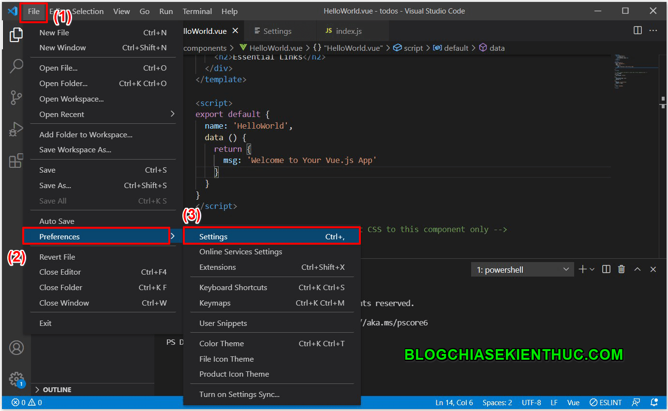This screenshot has width=668, height=411.
Task: Maximize the terminal panel with up chevron
Action: (638, 269)
